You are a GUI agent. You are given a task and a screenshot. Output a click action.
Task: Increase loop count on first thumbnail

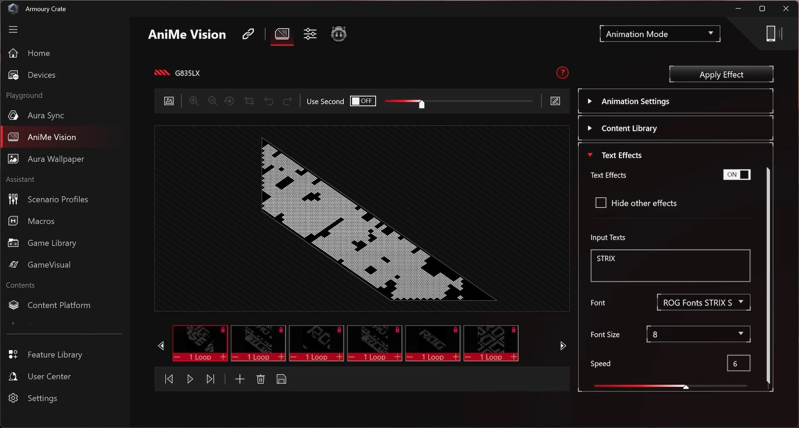[x=223, y=357]
